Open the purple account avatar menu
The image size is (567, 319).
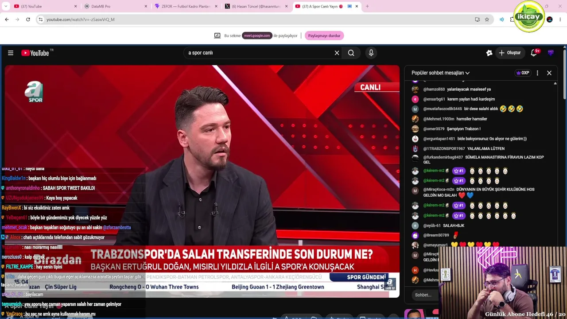551,53
